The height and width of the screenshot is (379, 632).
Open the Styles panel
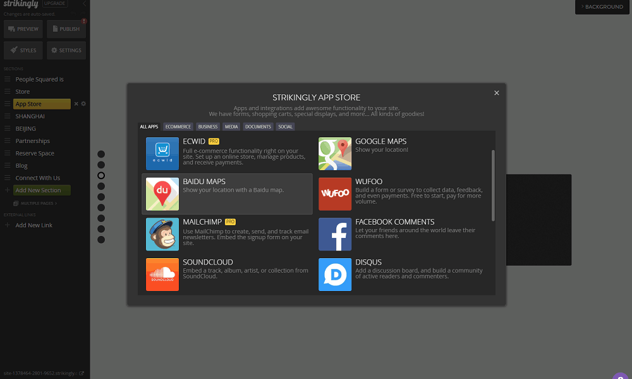[23, 51]
